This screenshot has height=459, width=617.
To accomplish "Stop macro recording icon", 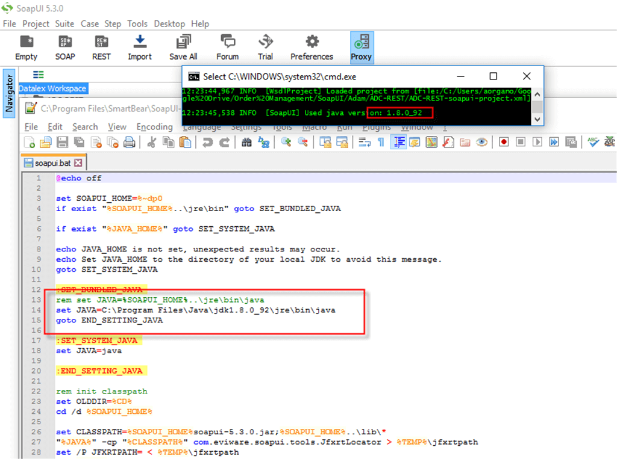I will (521, 142).
